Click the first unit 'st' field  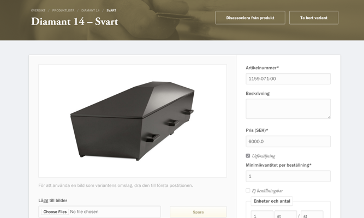point(285,215)
